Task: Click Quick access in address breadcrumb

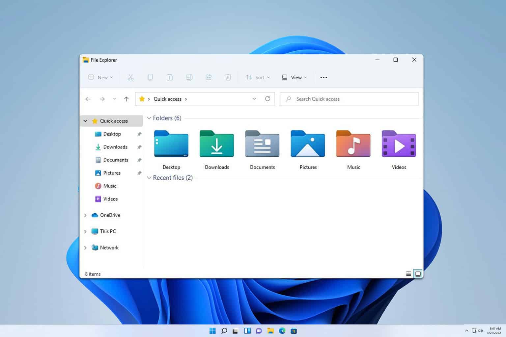Action: pos(167,99)
